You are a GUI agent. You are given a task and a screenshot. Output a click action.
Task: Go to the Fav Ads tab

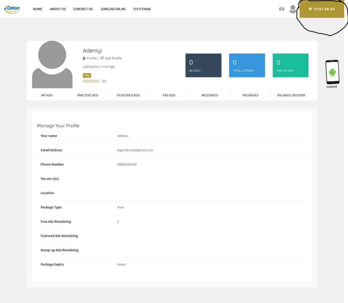pos(169,95)
